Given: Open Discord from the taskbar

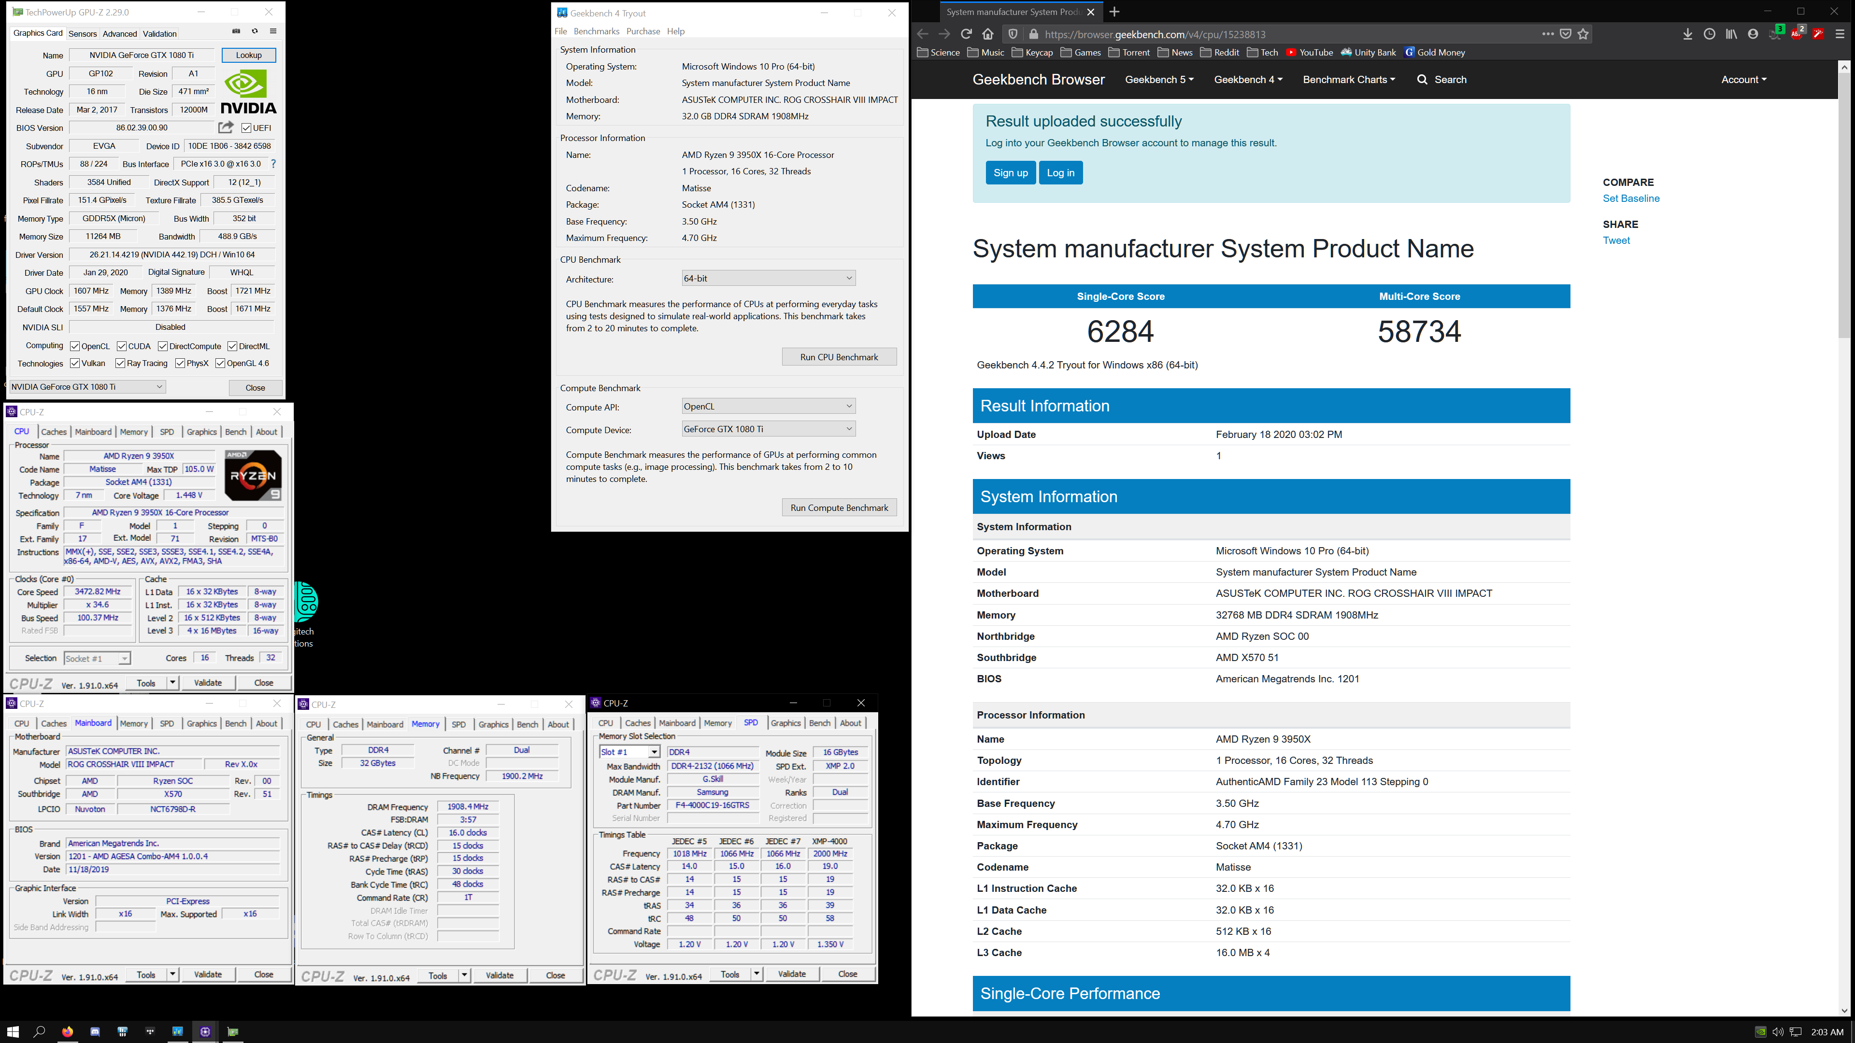Looking at the screenshot, I should [95, 1031].
